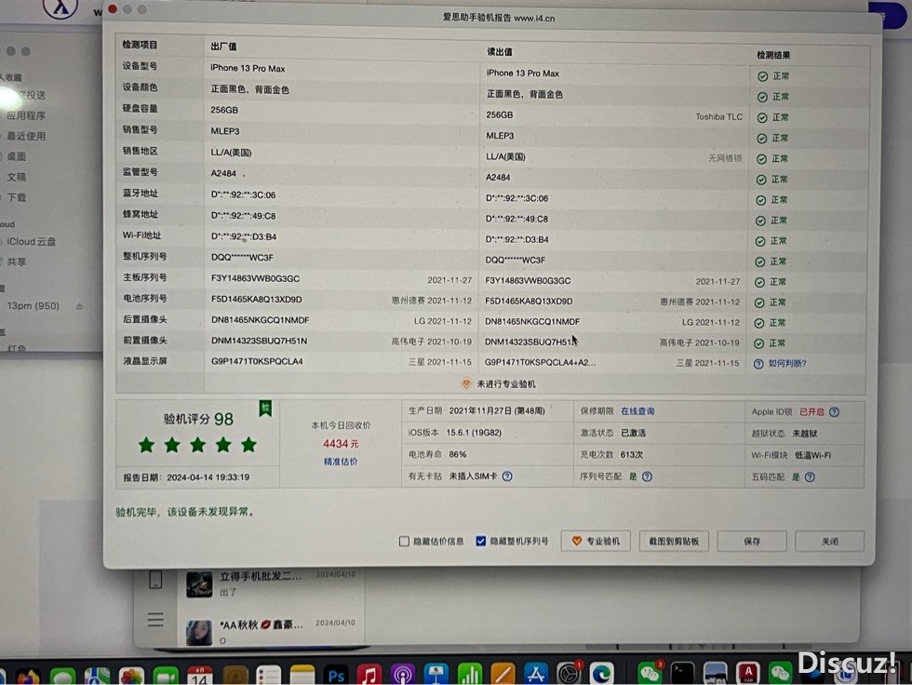Image resolution: width=912 pixels, height=685 pixels.
Task: Click battery serial F5D1465KA8Q13XD9D in 出厂值 column
Action: click(257, 300)
